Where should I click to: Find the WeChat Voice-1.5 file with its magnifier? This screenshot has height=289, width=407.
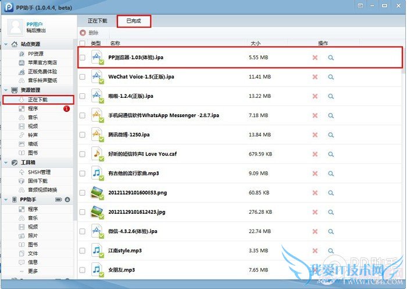[x=331, y=77]
